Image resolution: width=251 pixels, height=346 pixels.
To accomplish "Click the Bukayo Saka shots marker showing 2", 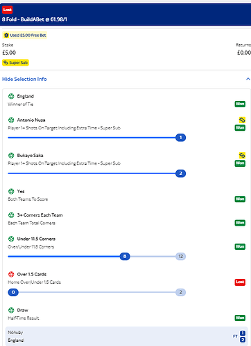I will pyautogui.click(x=181, y=174).
